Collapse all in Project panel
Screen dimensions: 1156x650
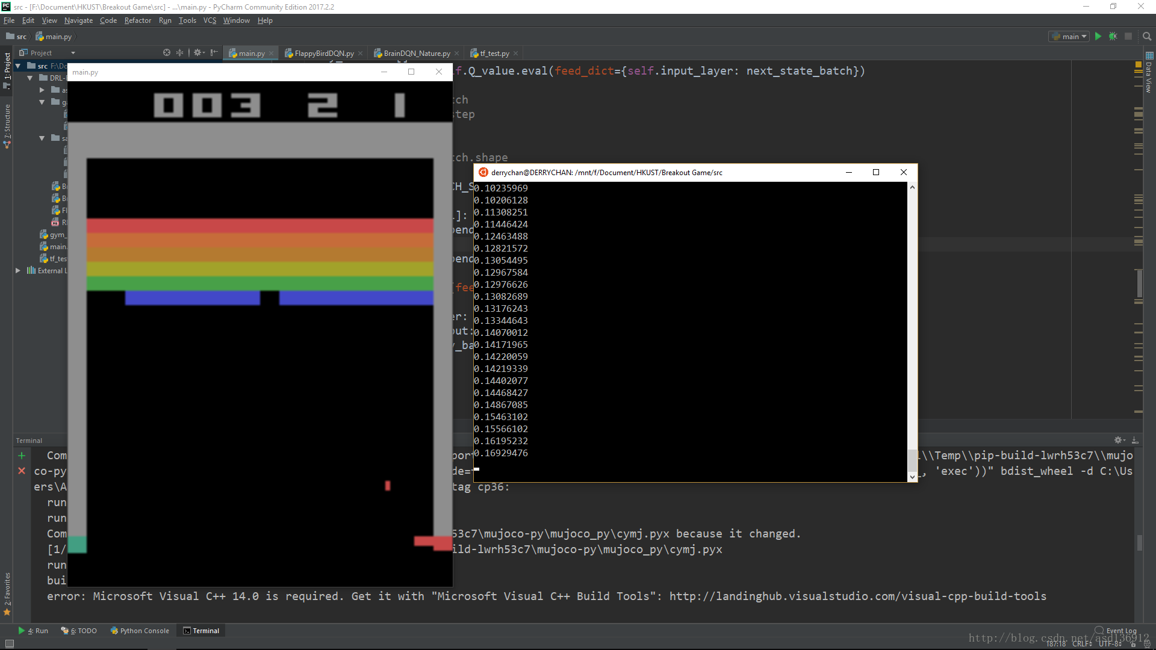coord(179,53)
